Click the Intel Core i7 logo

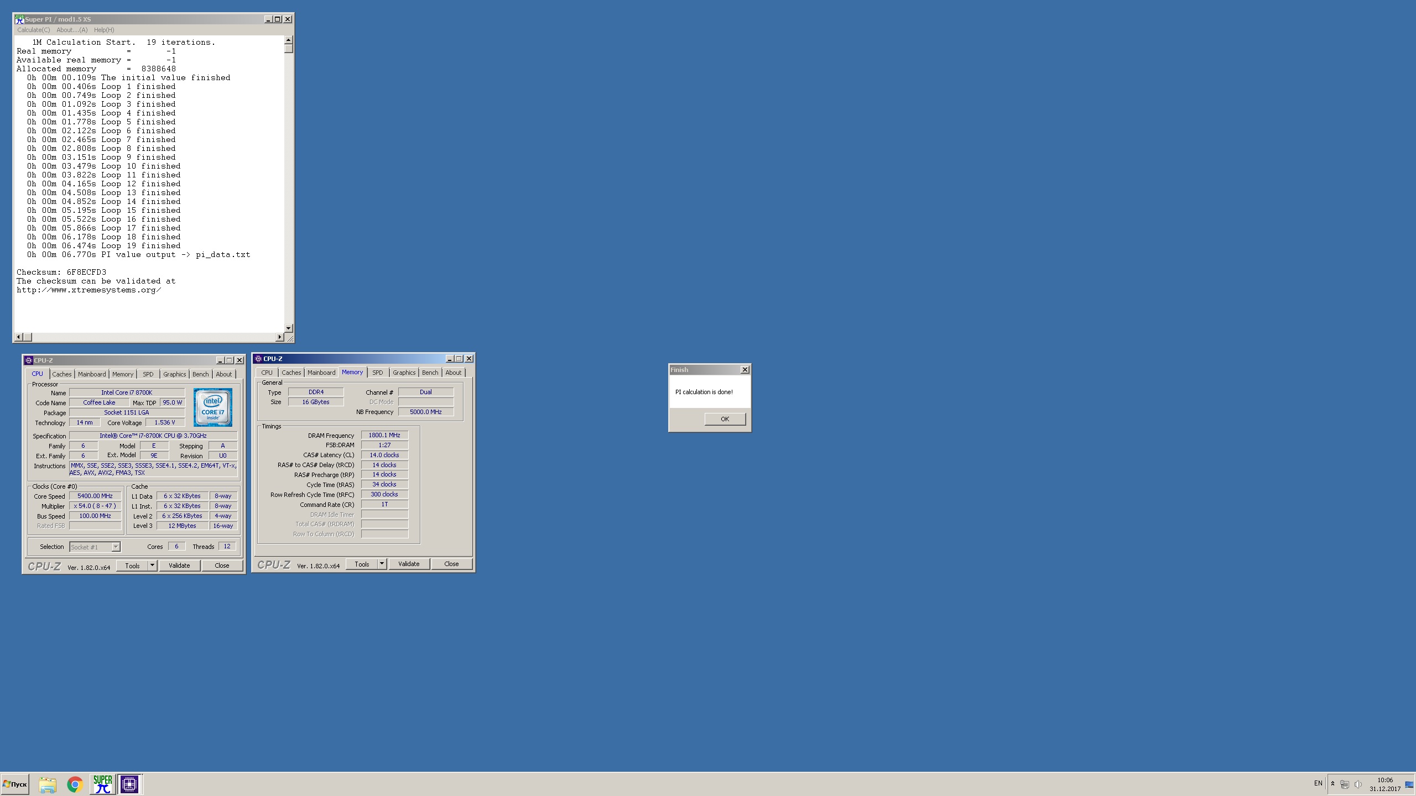(213, 407)
